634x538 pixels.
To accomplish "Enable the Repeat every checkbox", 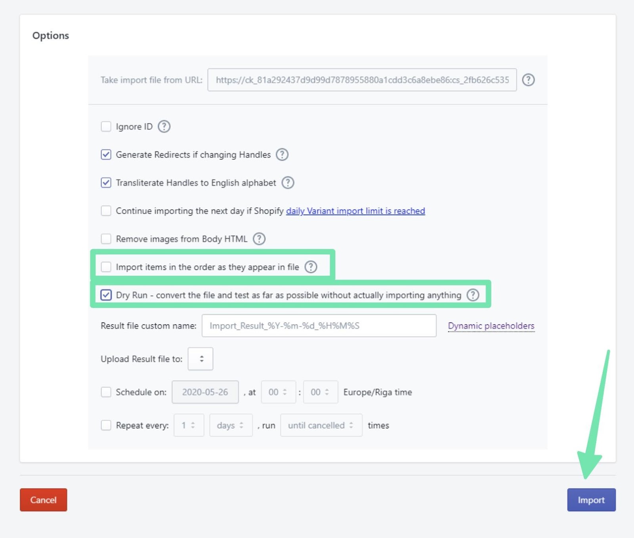I will 106,425.
